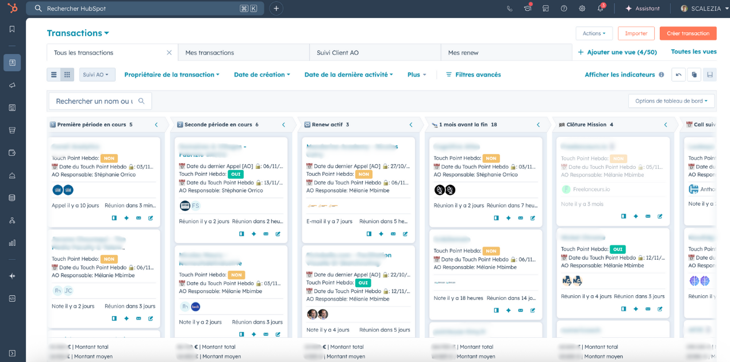Open the phone calling icon
Viewport: 730px width, 362px height.
pyautogui.click(x=509, y=9)
